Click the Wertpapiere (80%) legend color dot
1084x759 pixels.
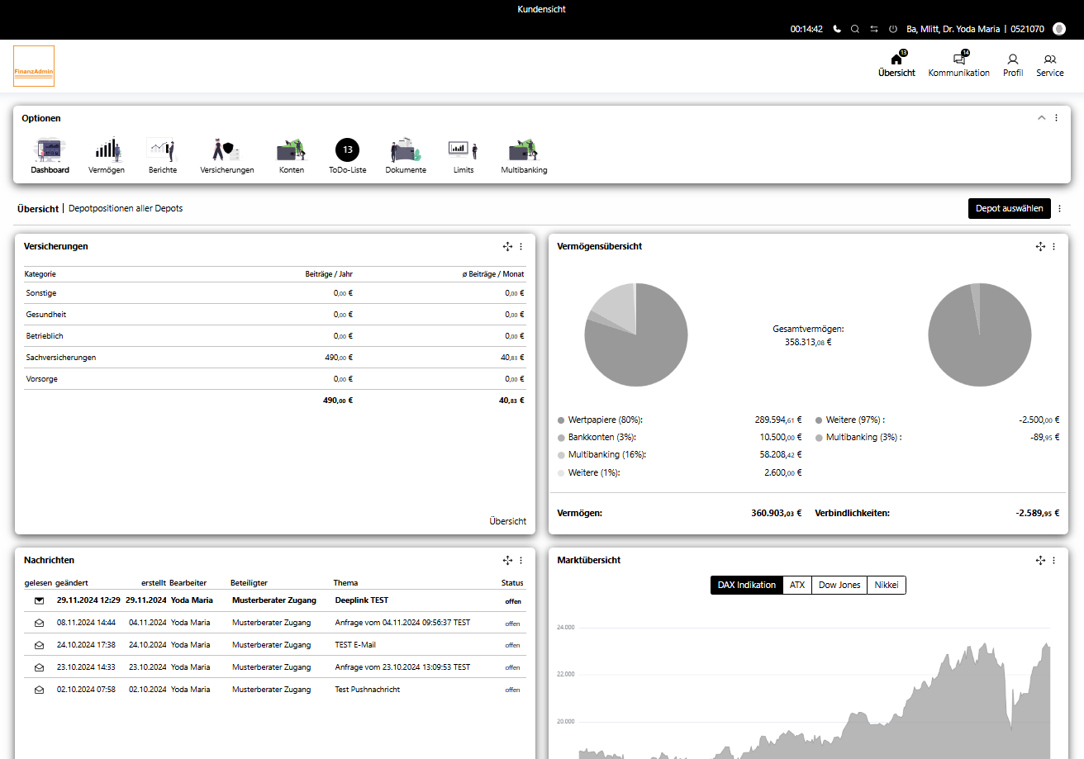[561, 420]
